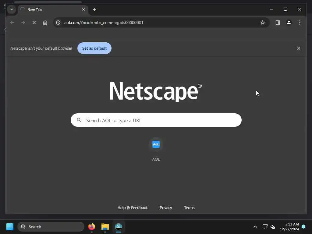Open the profile menu

[x=289, y=23]
